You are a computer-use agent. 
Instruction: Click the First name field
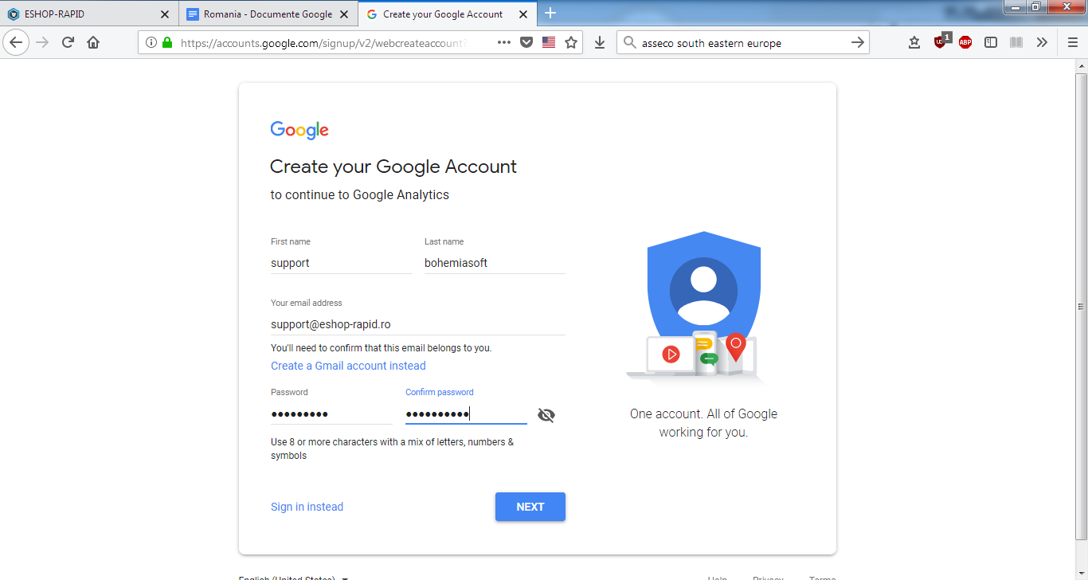pos(341,263)
